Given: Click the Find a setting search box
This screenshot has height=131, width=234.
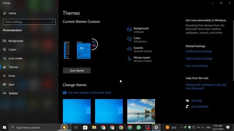Looking at the screenshot, I should tap(29, 22).
